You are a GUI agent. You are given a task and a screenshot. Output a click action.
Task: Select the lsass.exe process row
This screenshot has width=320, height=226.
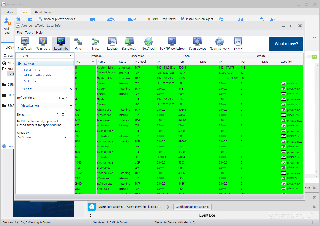[189, 120]
